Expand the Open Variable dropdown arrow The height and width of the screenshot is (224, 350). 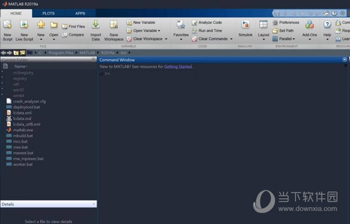(x=159, y=31)
